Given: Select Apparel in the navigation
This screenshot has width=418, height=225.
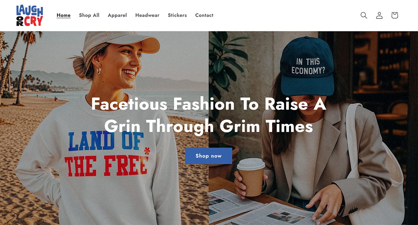Looking at the screenshot, I should (117, 15).
